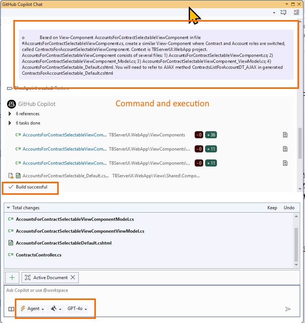Screen dimensions: 305x323
Task: View diff icon for the third file row
Action: click(285, 163)
